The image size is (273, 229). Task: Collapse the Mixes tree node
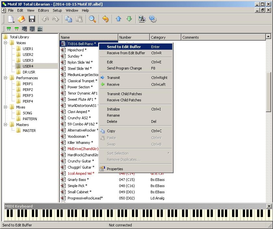[x=6, y=107]
